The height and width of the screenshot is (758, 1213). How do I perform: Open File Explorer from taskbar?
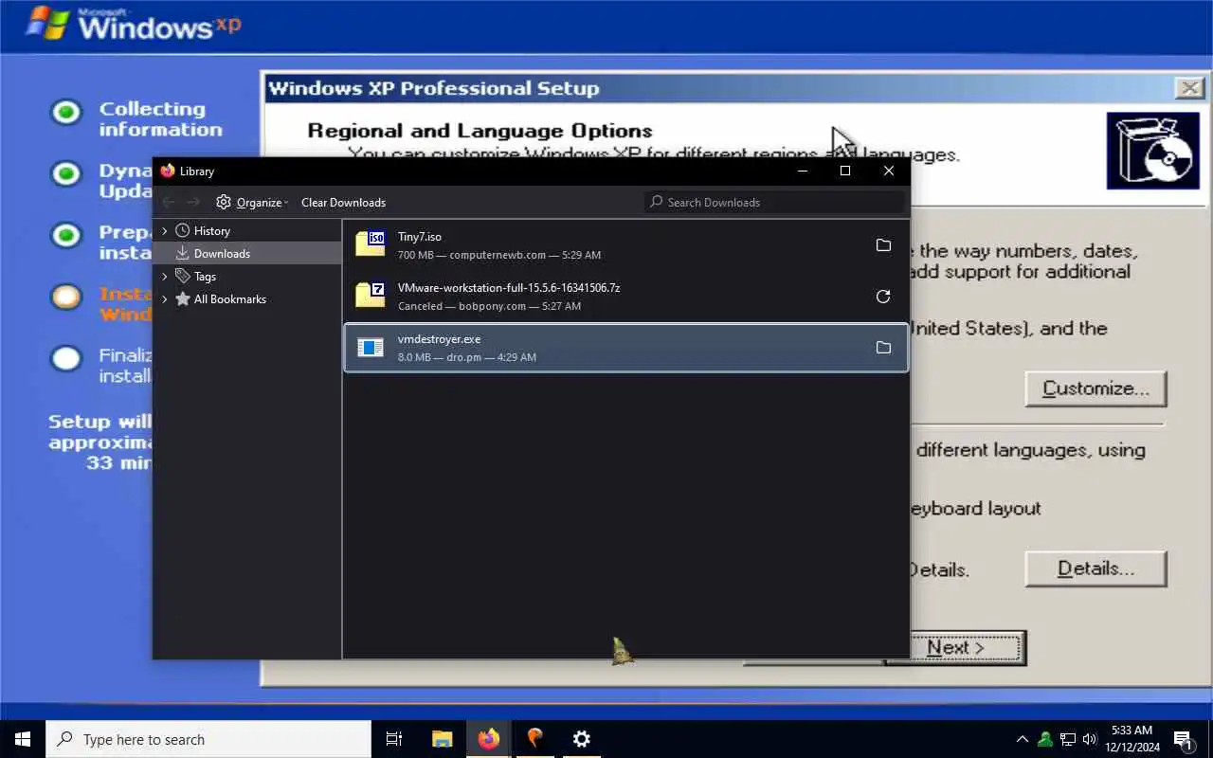click(442, 739)
